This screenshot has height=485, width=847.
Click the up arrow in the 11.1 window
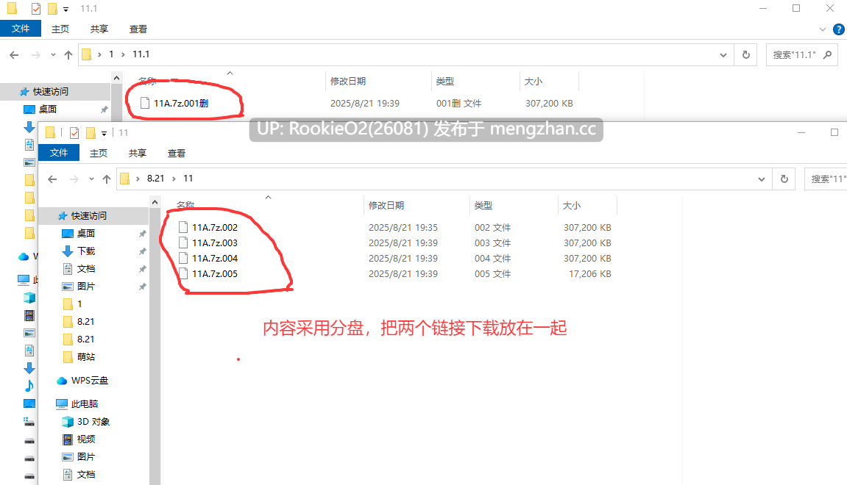click(68, 54)
